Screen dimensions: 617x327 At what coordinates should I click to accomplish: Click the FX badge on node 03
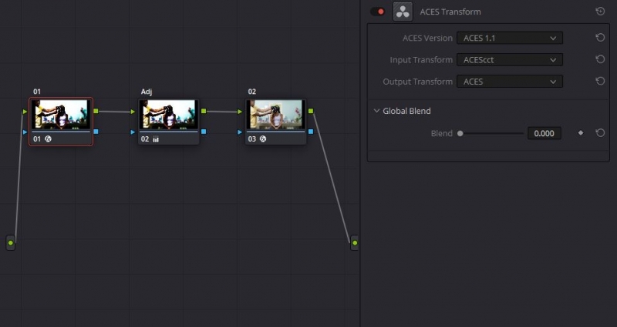(263, 139)
